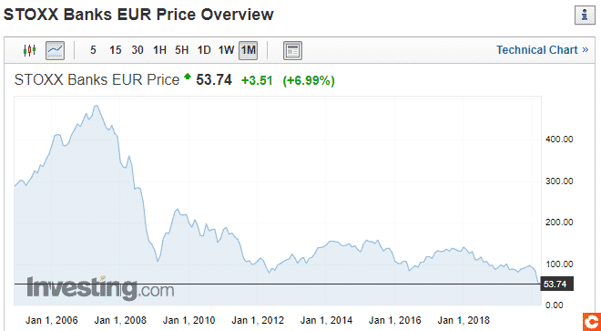
Task: Click the Jan 1, 2008 date label
Action: pos(120,320)
